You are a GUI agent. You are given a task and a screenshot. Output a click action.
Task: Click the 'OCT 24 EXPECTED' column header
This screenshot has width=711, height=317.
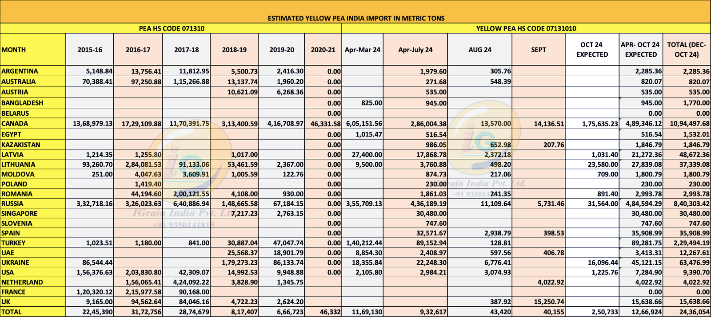(x=592, y=50)
